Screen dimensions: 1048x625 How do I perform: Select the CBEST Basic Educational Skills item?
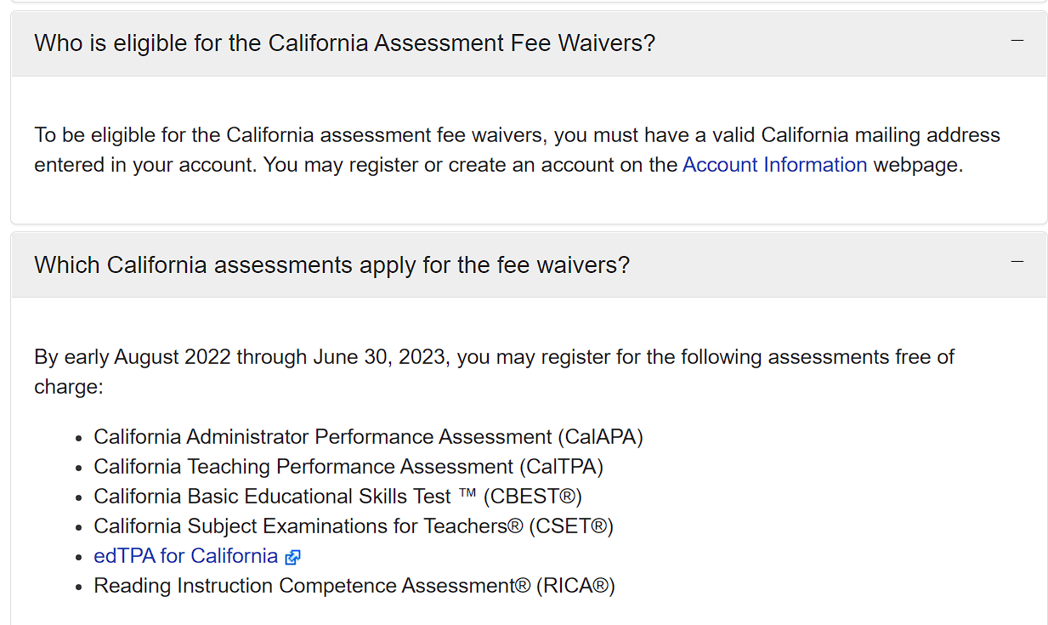337,497
